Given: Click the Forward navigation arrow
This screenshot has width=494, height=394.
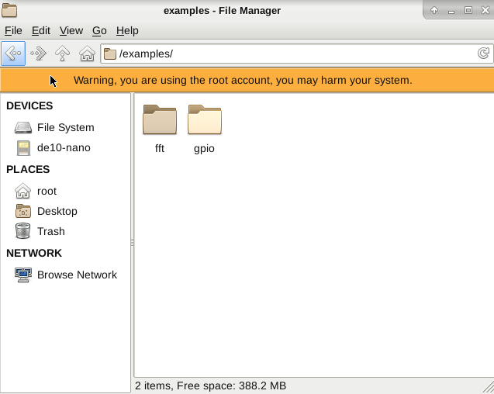Looking at the screenshot, I should click(x=38, y=54).
